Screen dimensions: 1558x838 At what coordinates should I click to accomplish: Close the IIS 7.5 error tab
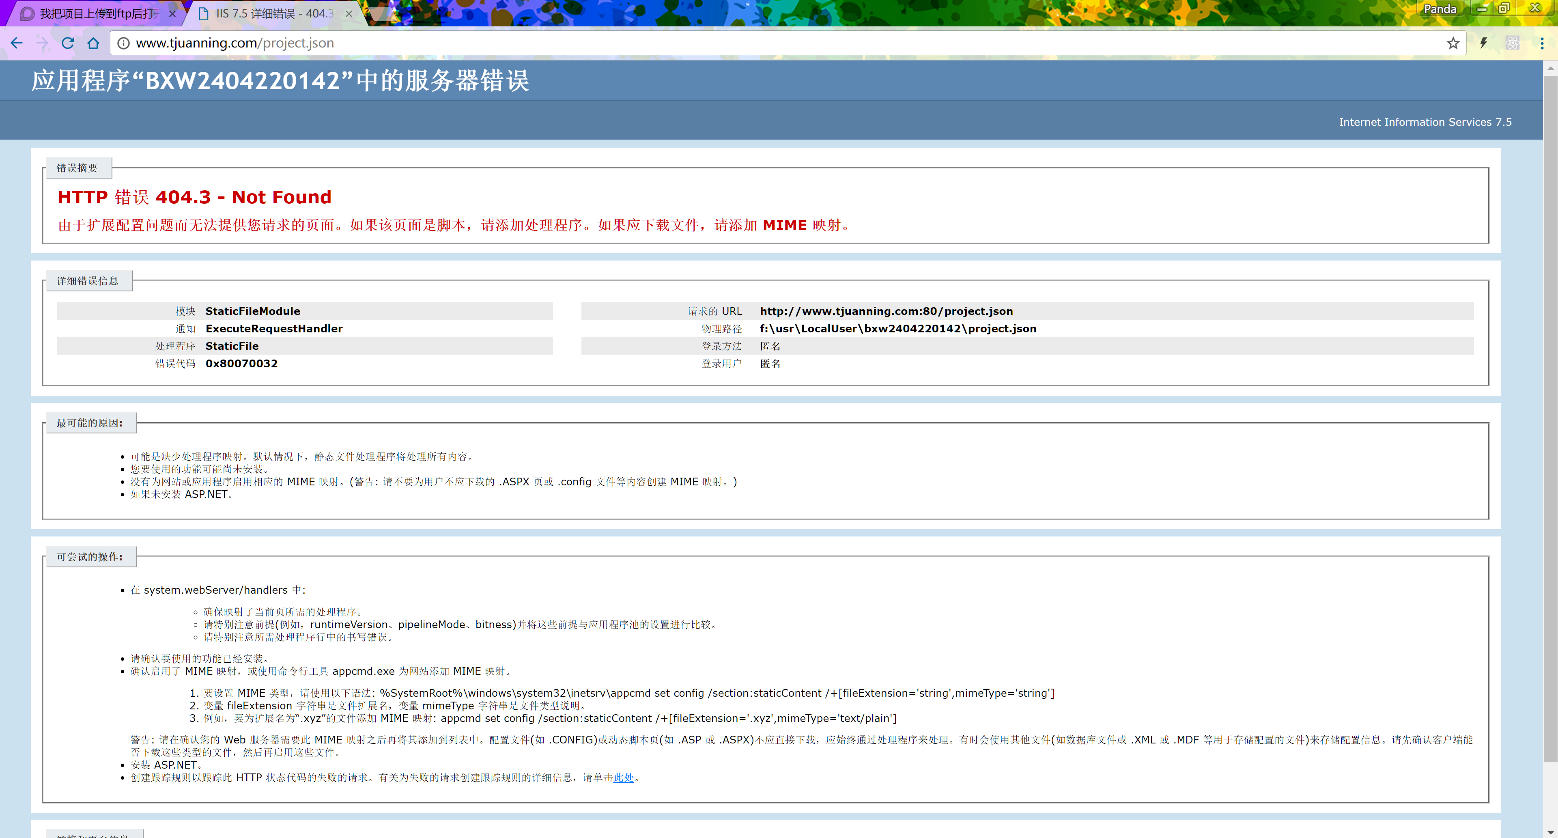point(349,13)
